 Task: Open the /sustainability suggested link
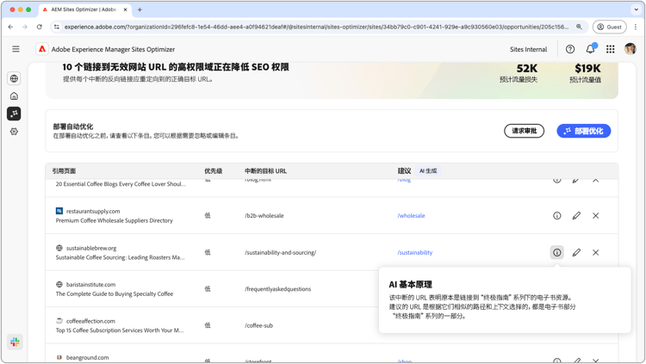(x=415, y=252)
